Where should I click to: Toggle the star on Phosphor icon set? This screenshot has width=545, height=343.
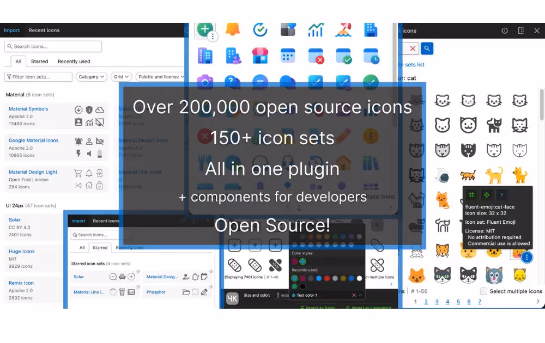211,287
